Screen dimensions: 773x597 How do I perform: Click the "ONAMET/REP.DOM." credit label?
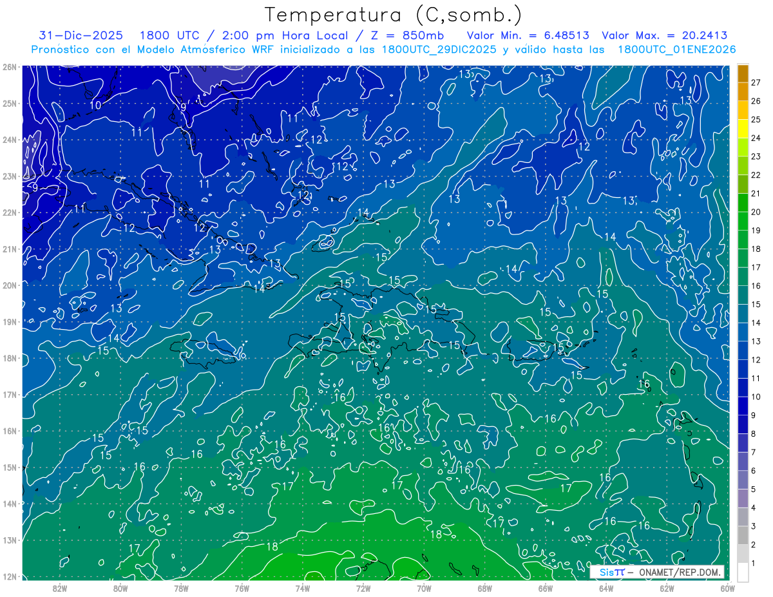[x=679, y=572]
